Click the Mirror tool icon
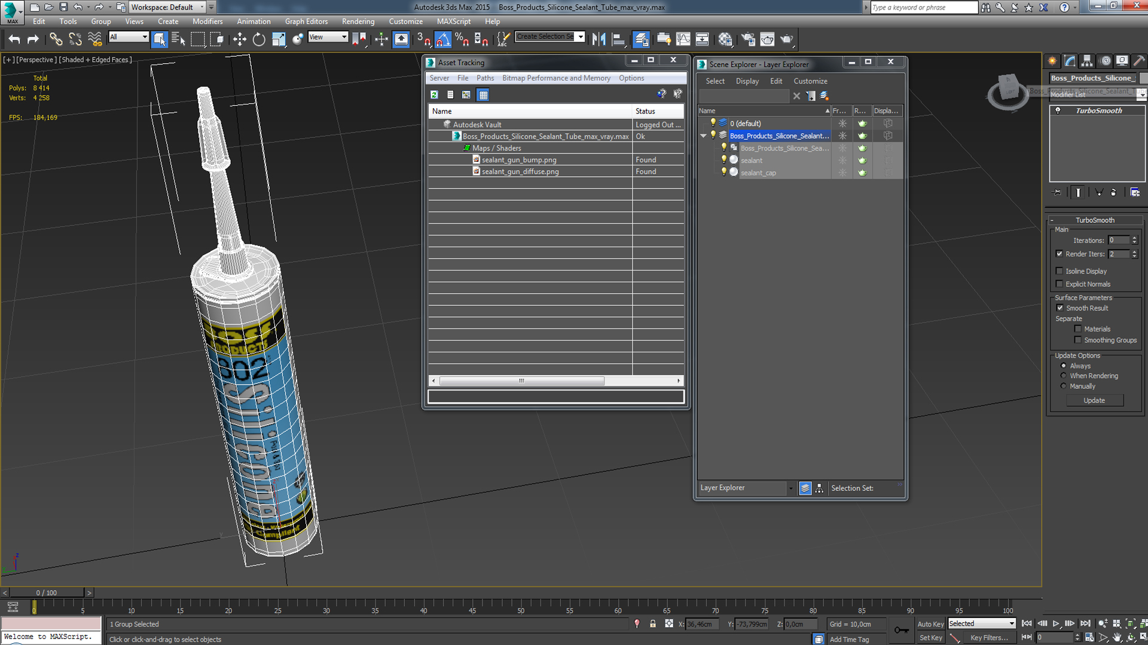 tap(599, 39)
